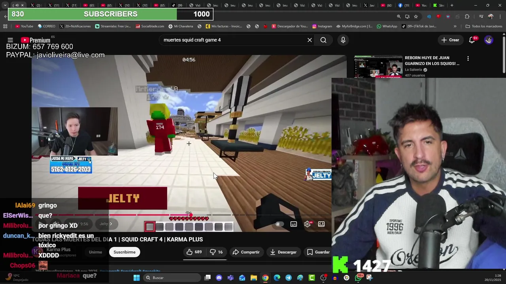Like the video with 689 likes
This screenshot has height=284, width=506.
click(194, 252)
